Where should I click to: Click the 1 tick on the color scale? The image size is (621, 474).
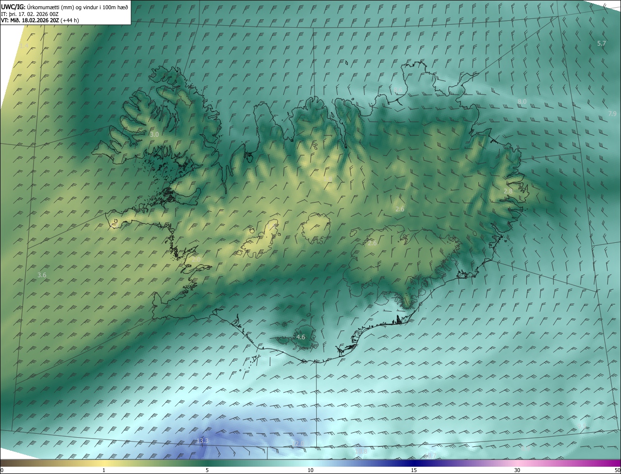coord(104,470)
